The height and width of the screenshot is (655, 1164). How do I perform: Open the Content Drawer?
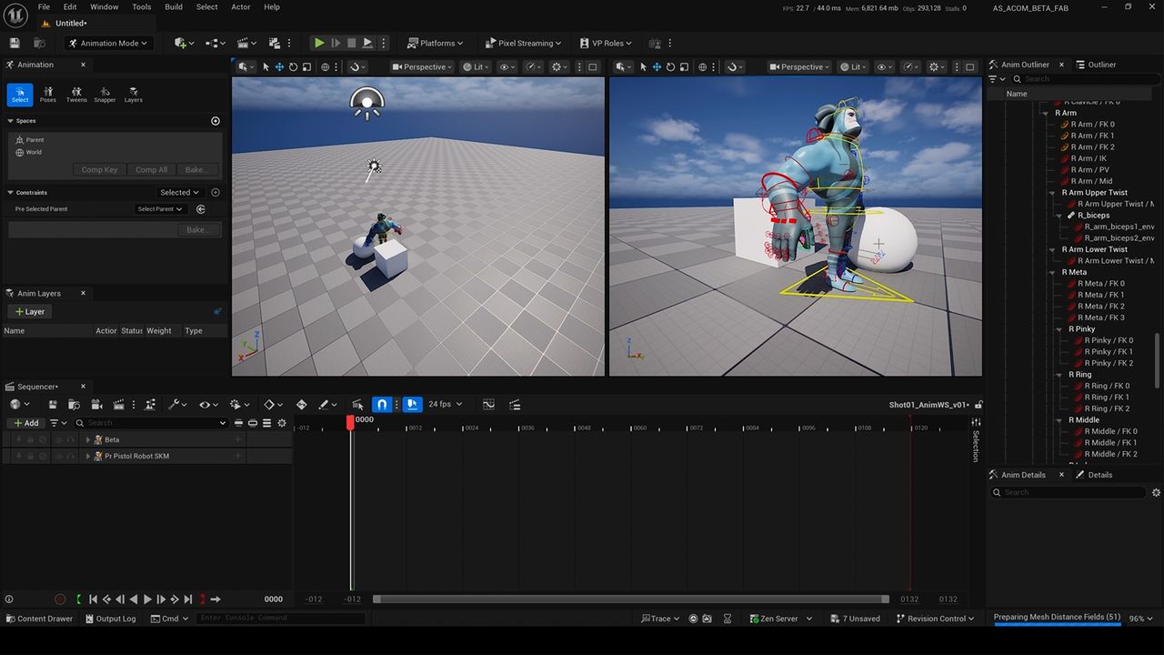click(x=39, y=619)
